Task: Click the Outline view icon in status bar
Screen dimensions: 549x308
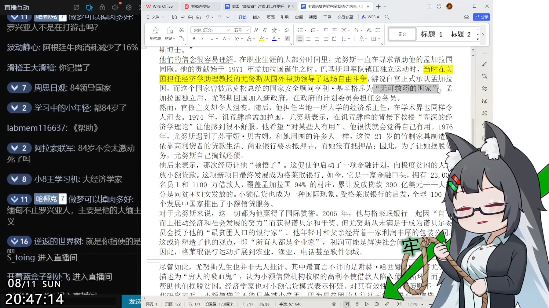Action: pyautogui.click(x=357, y=304)
